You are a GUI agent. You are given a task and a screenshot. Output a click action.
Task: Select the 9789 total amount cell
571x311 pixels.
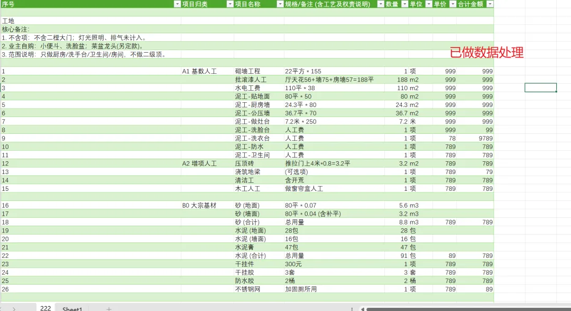pos(475,138)
